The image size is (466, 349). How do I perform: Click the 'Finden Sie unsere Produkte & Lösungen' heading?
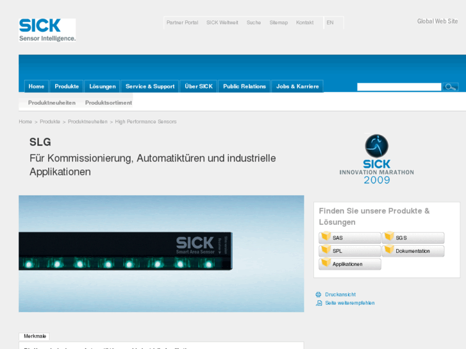click(374, 216)
